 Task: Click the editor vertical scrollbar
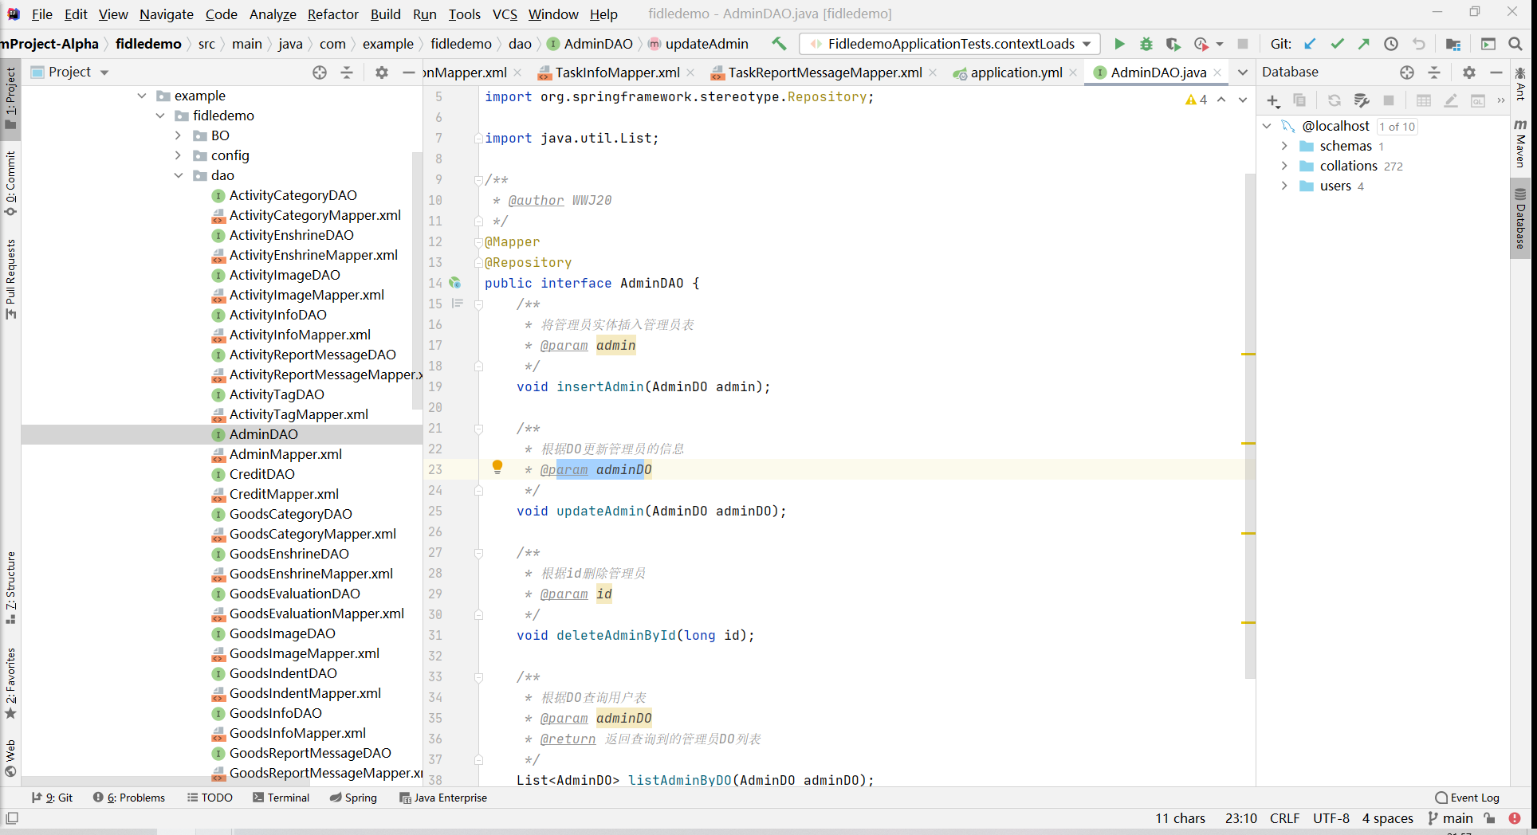1250,426
